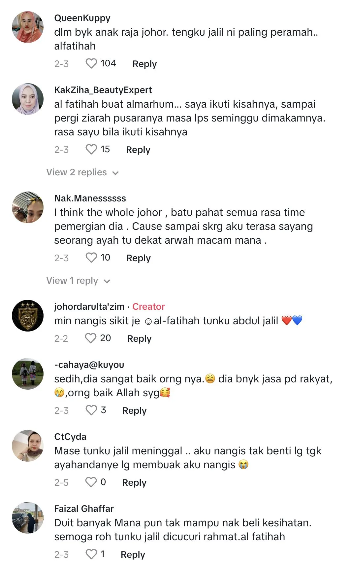Viewport: 351px width, 564px height.
Task: Like Nak.Manessssss's comment
Action: [91, 258]
